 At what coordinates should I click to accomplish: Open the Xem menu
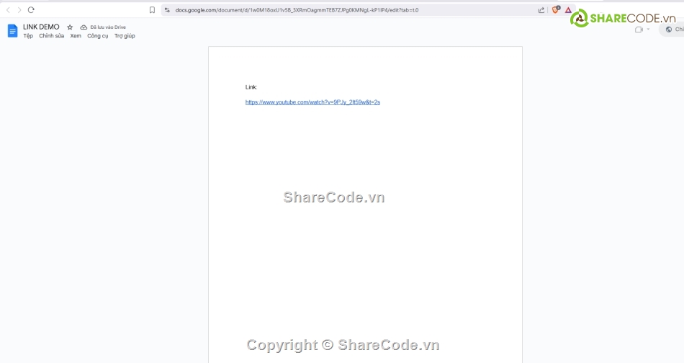pyautogui.click(x=76, y=36)
